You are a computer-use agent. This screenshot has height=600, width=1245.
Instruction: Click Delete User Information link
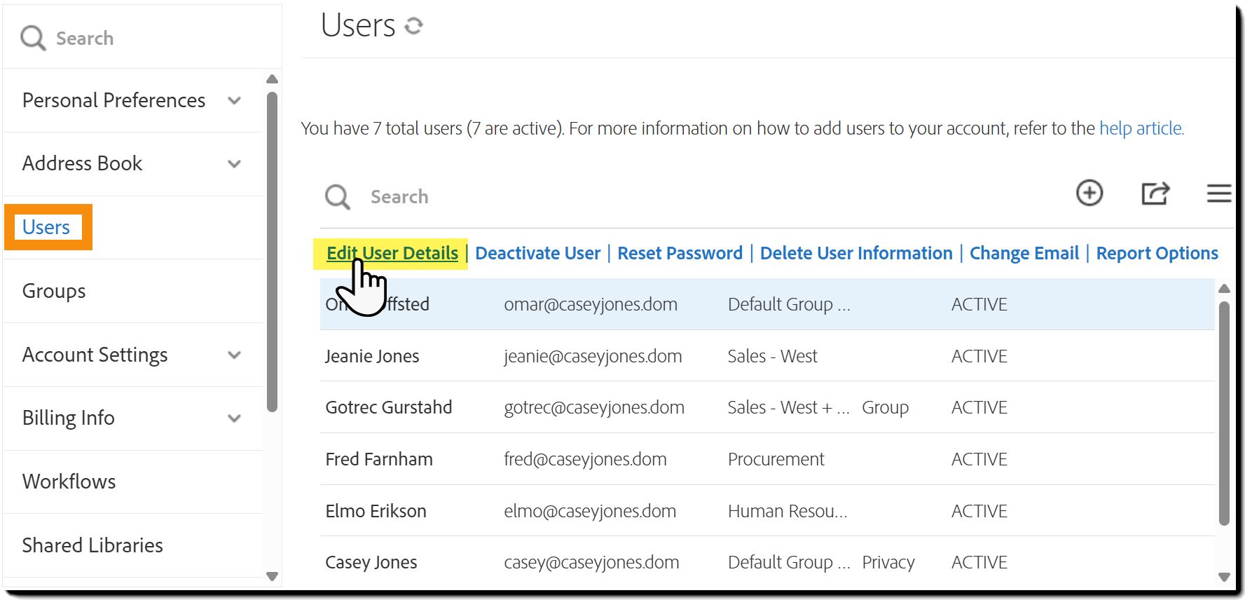[x=856, y=253]
